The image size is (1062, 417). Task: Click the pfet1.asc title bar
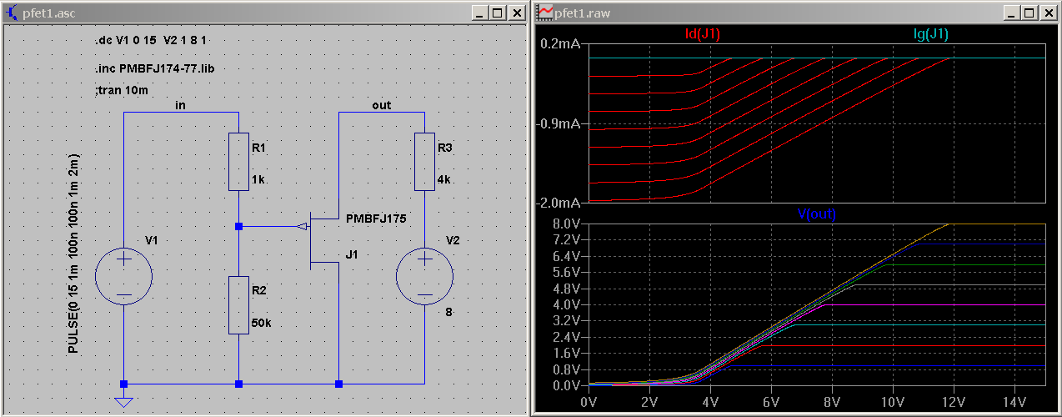[x=264, y=13]
